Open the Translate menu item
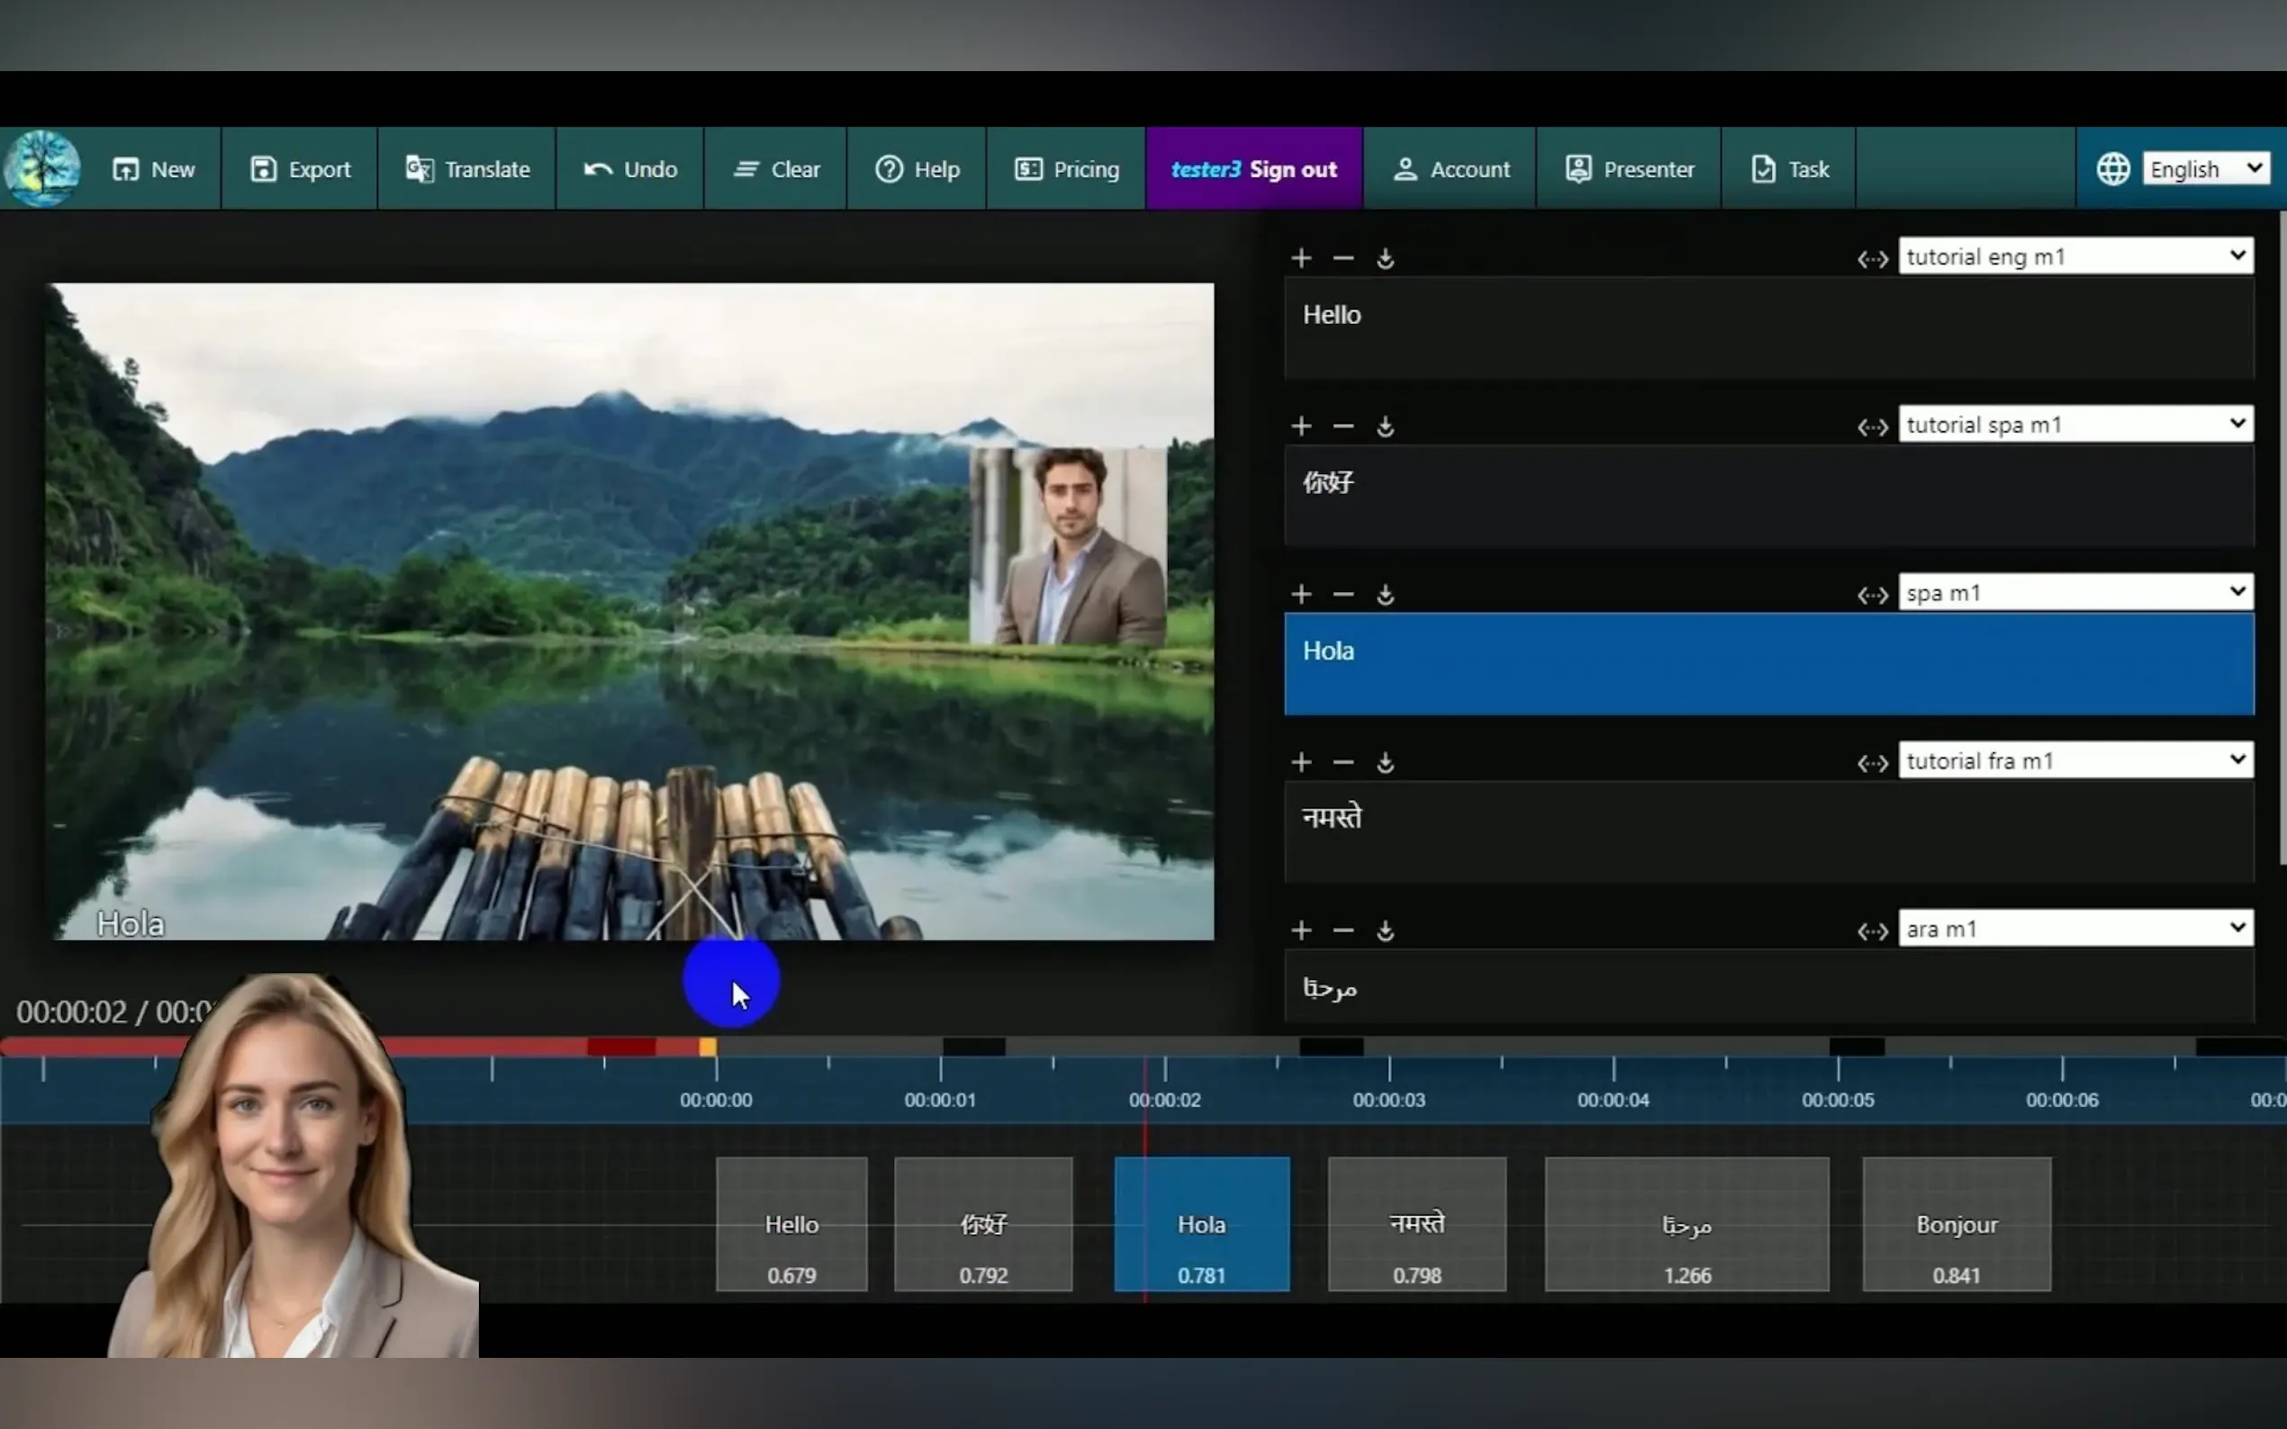The height and width of the screenshot is (1429, 2287). tap(467, 169)
